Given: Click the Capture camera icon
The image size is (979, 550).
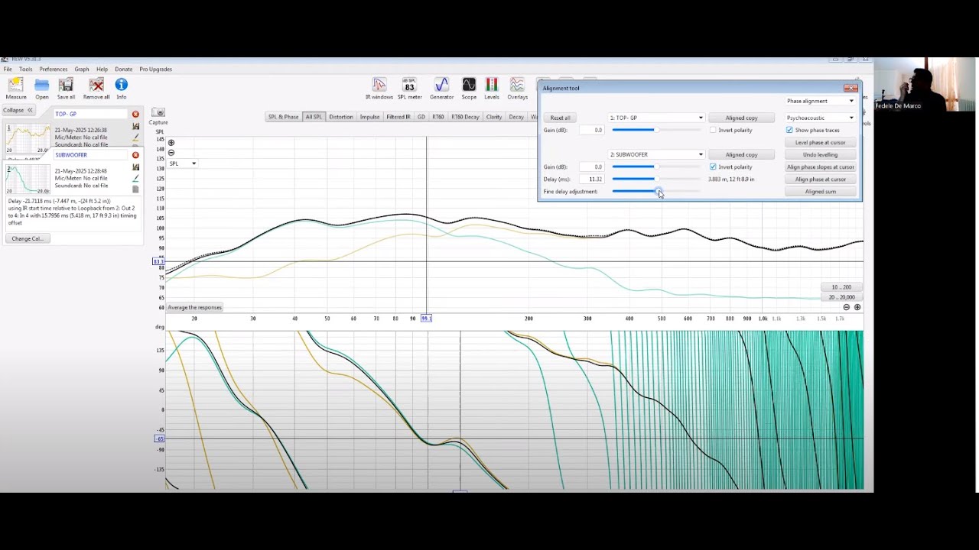Looking at the screenshot, I should coord(158,113).
